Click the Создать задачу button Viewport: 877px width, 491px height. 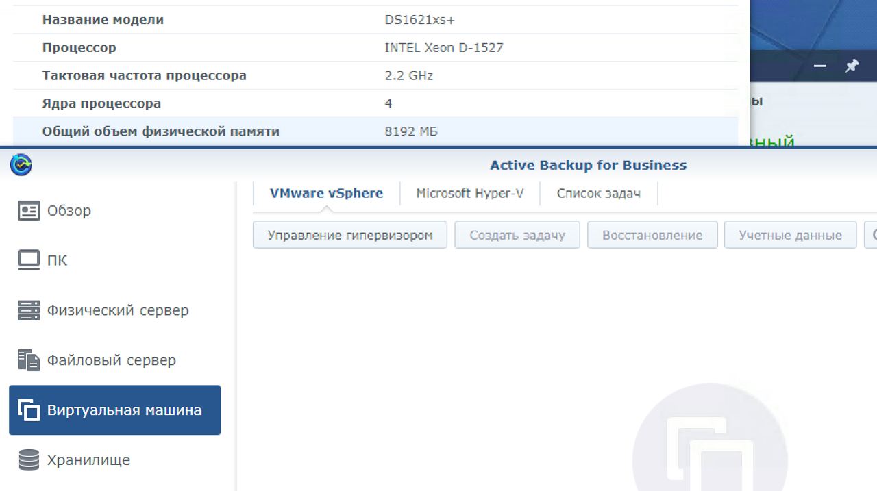pyautogui.click(x=517, y=235)
